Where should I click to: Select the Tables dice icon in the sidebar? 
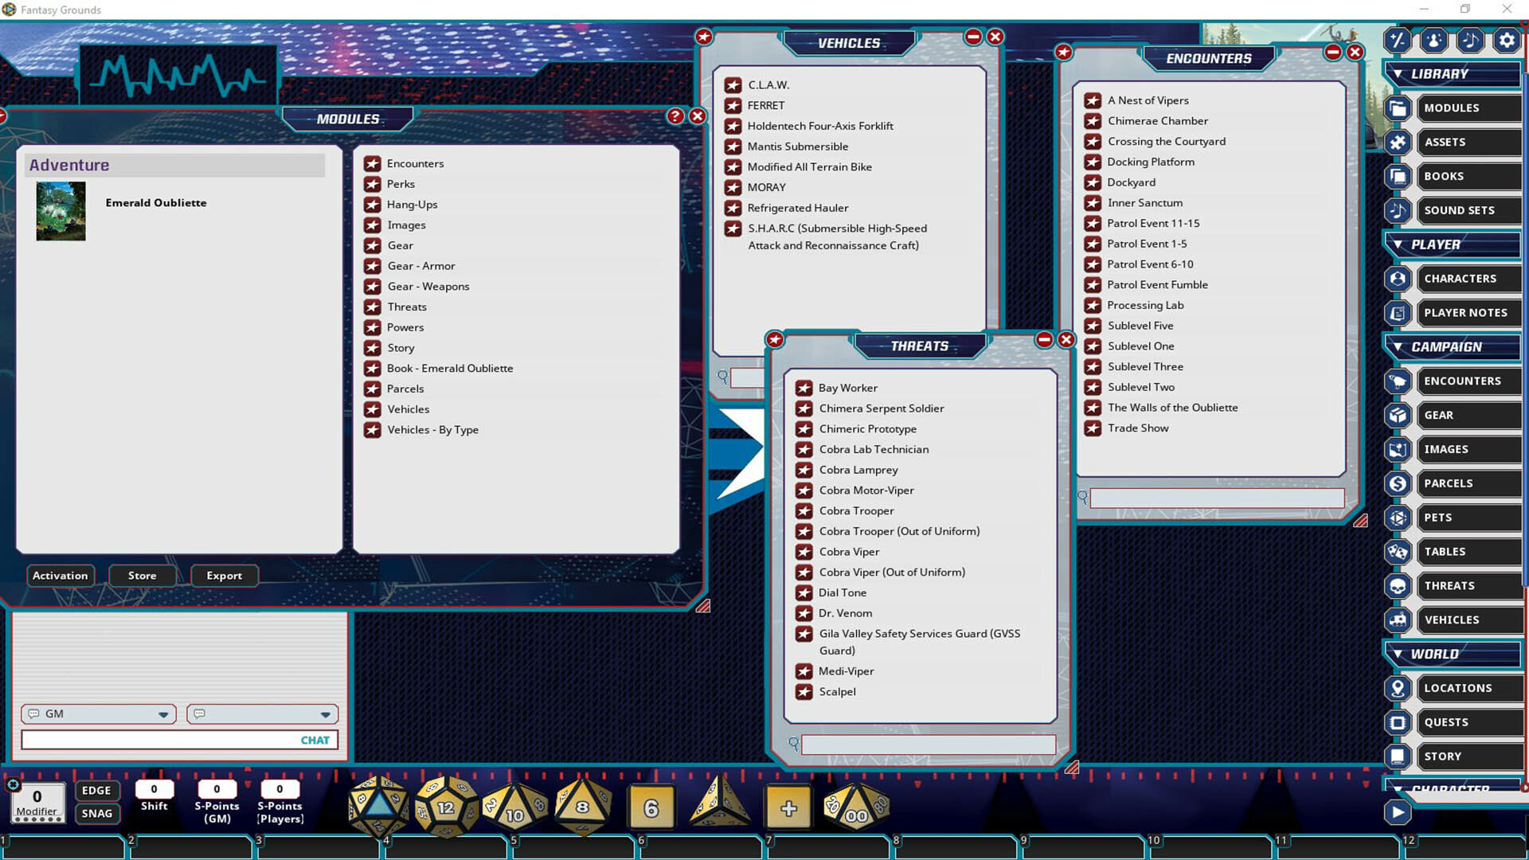click(x=1398, y=551)
